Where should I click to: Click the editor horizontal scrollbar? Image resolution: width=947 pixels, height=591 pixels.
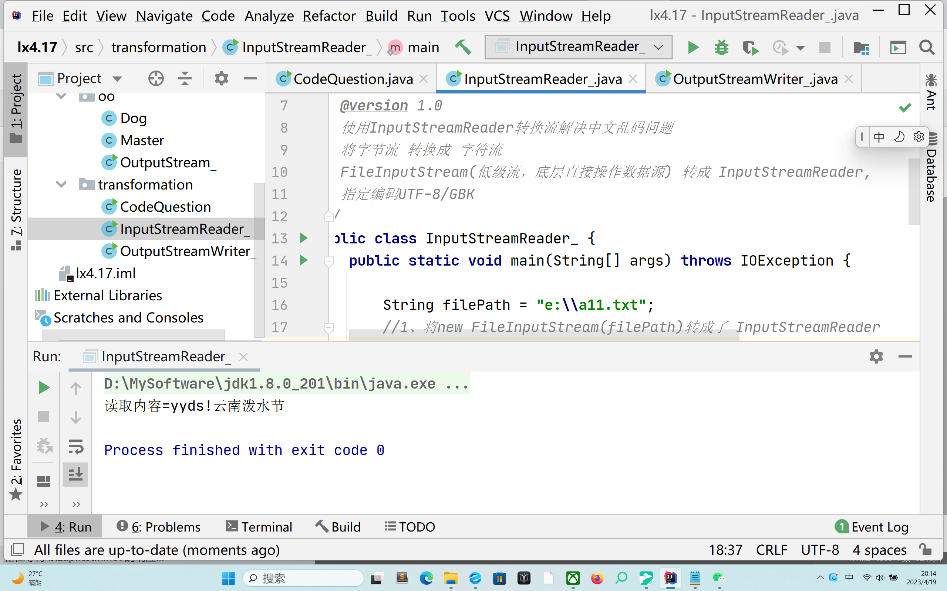[544, 335]
